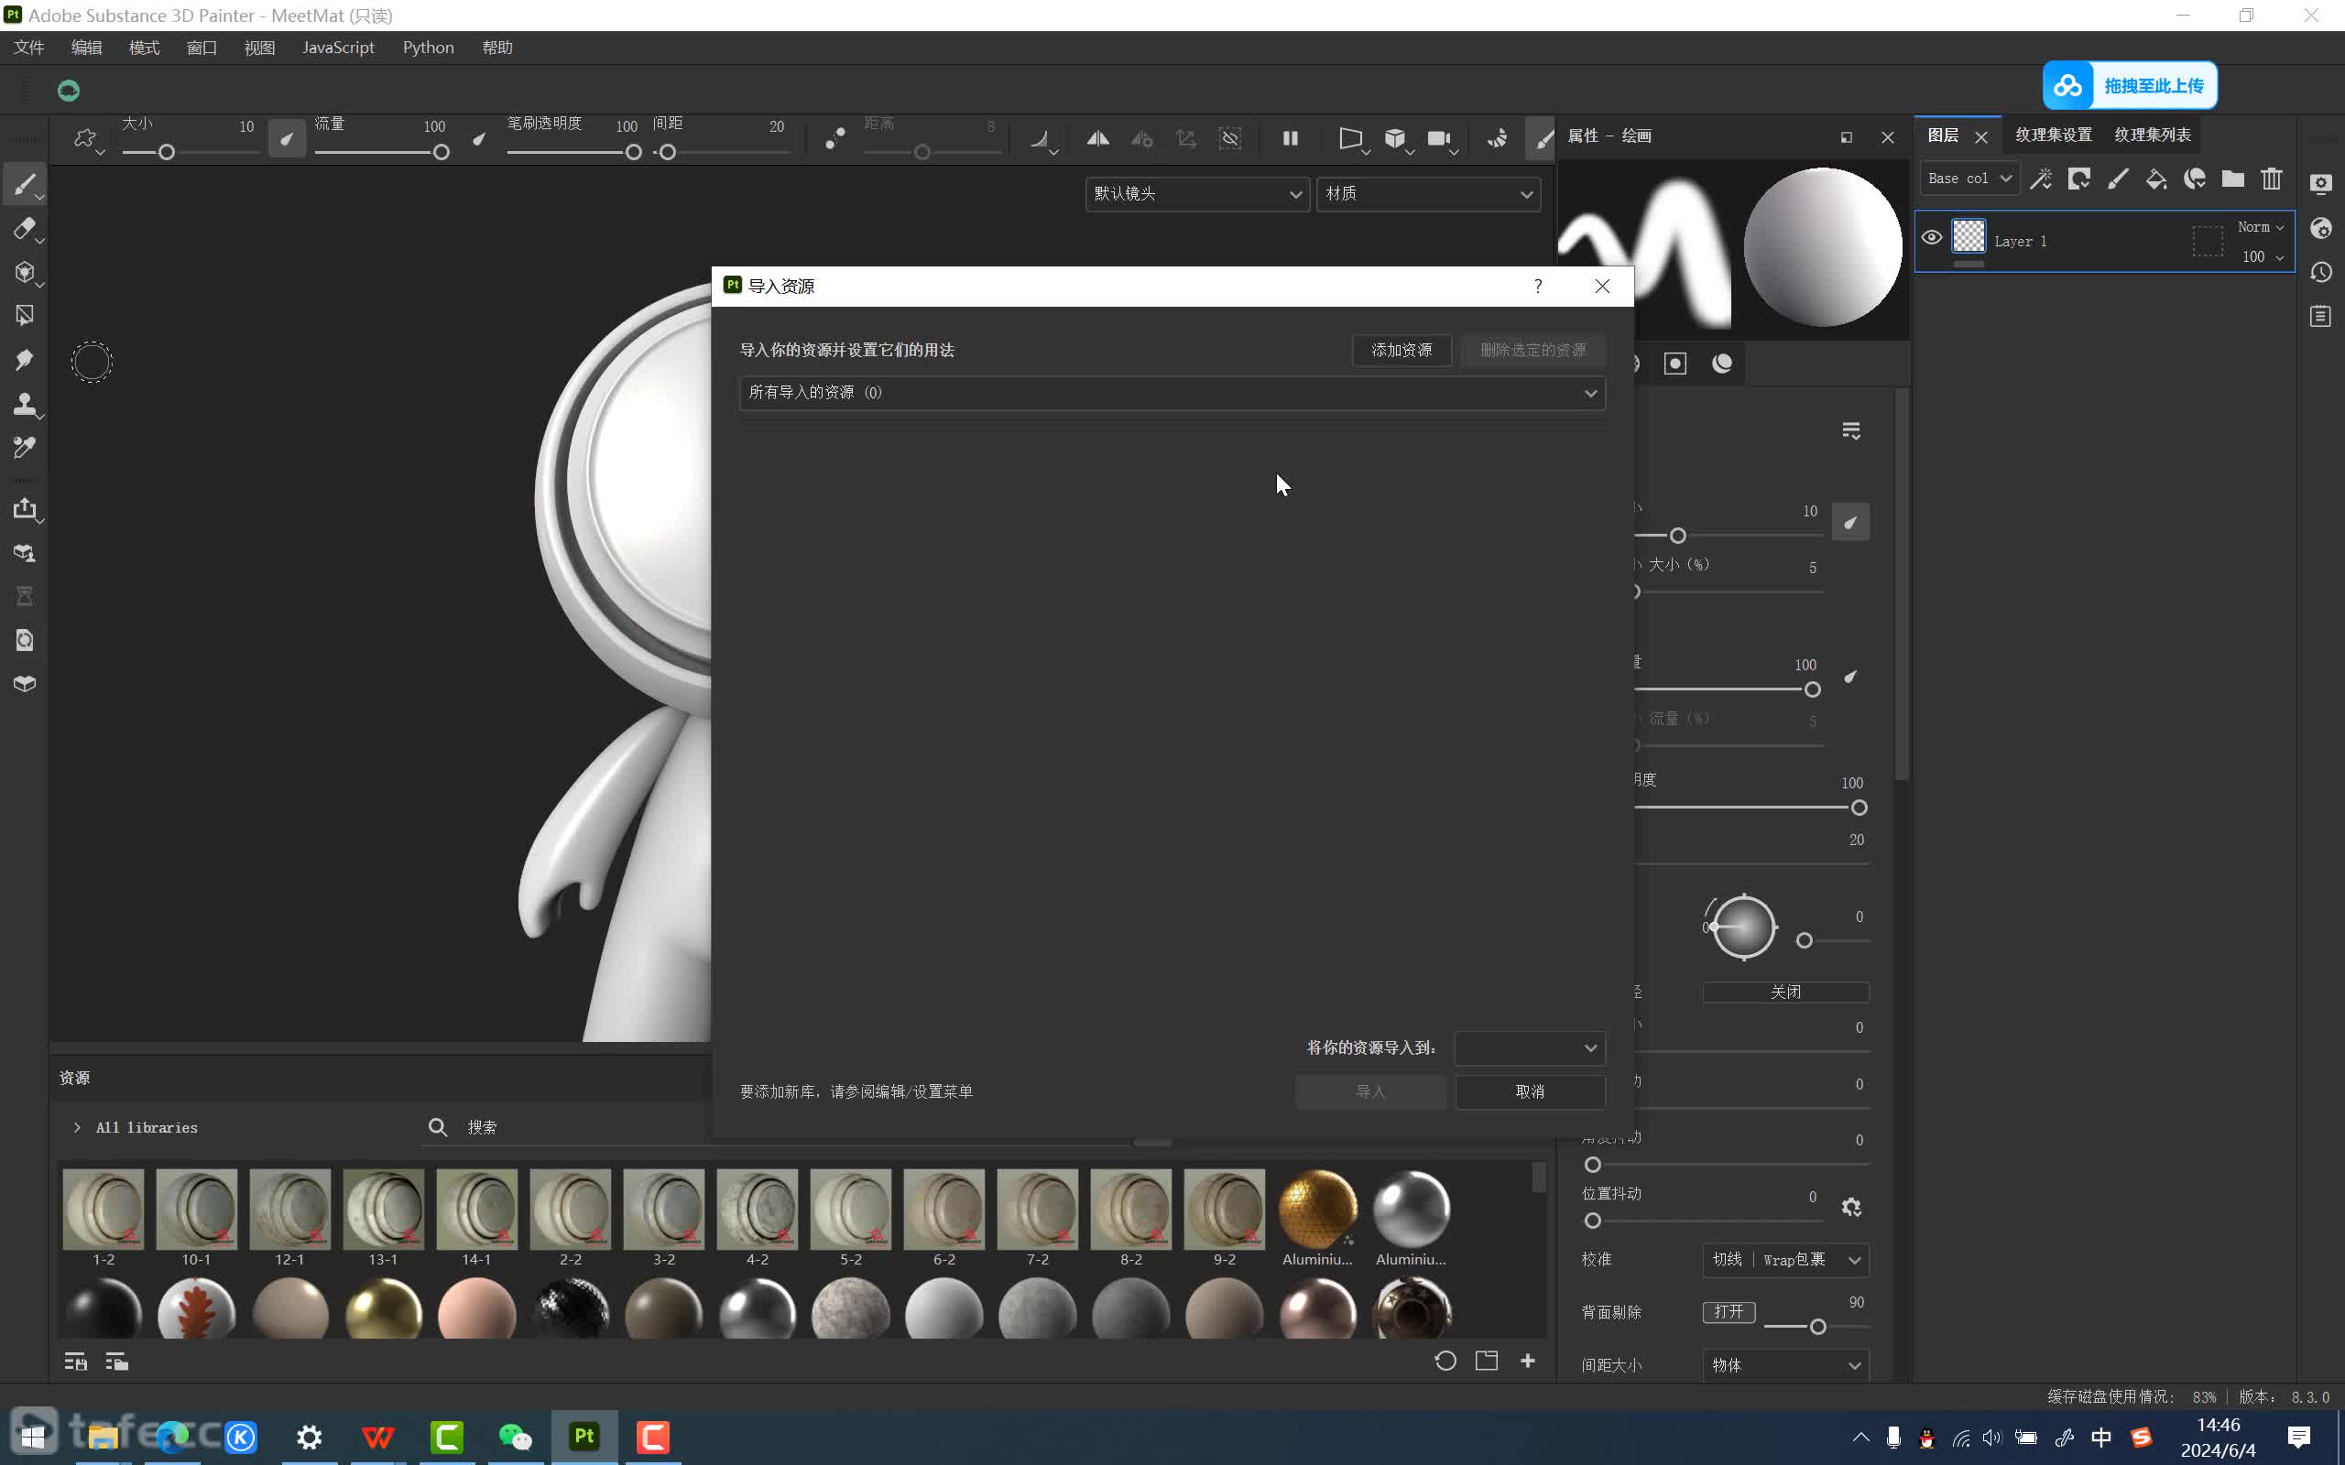The height and width of the screenshot is (1465, 2345).
Task: Close the 导入资源 dialog
Action: point(1602,286)
